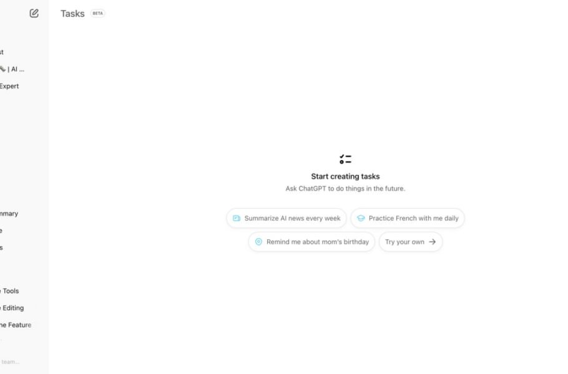Start a new chat with the compose icon

tap(34, 13)
